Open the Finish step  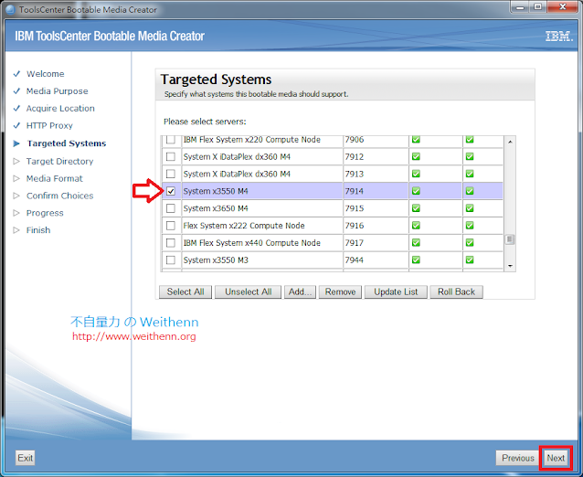[38, 230]
